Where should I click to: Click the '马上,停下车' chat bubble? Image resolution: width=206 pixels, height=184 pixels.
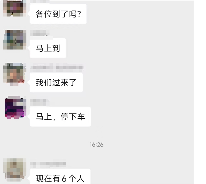60,117
